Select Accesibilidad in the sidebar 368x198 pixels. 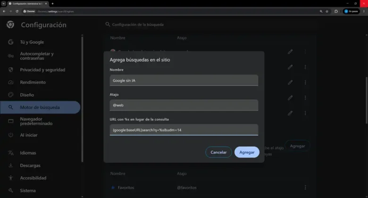click(33, 178)
